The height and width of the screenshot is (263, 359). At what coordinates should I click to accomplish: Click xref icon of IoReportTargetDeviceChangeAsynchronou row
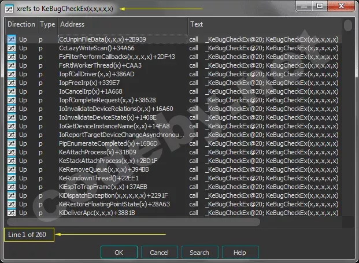coord(12,135)
